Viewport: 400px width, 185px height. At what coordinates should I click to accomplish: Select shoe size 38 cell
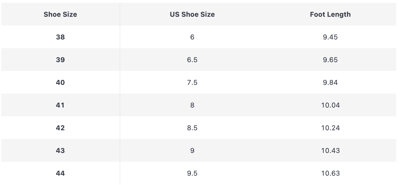coord(60,37)
